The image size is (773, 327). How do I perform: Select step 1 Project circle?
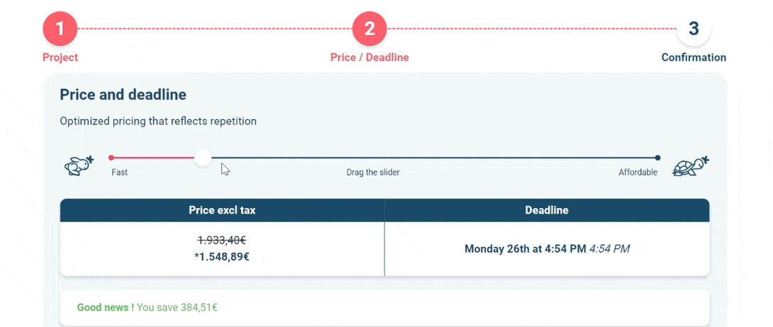[x=60, y=29]
